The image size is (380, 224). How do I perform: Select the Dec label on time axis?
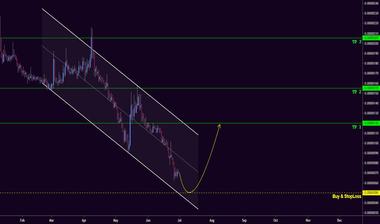340,220
